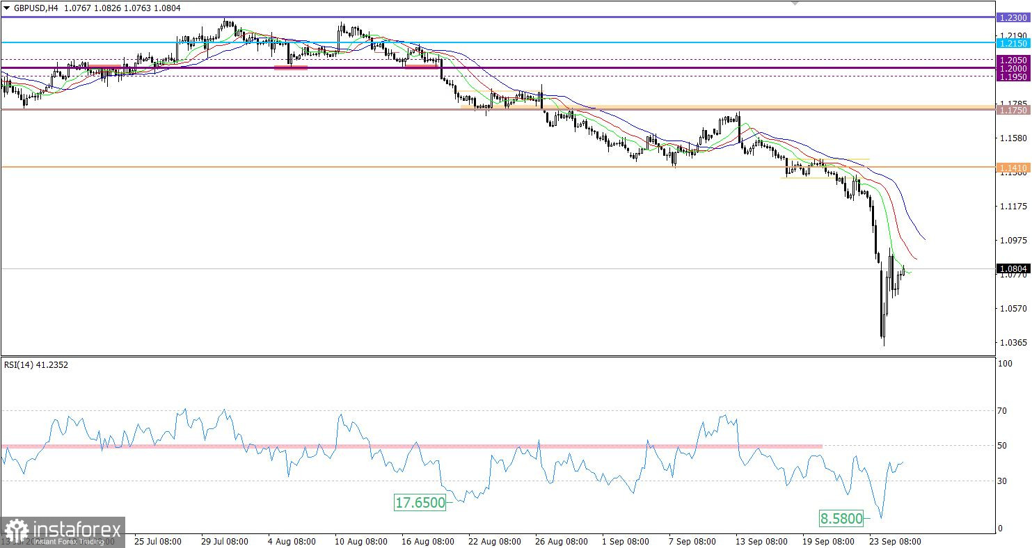Select the 1.2000 purple price label
This screenshot has height=548, width=1032.
click(x=1013, y=69)
